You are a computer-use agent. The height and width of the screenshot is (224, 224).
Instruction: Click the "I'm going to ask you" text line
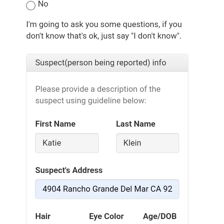104,25
